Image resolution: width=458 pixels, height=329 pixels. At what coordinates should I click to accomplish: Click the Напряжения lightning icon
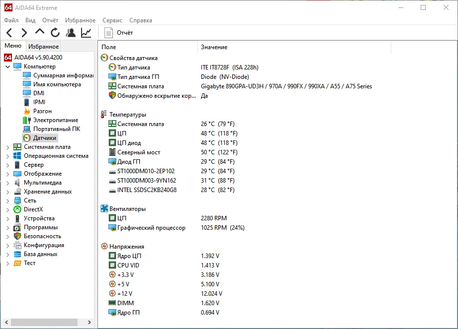pyautogui.click(x=104, y=246)
